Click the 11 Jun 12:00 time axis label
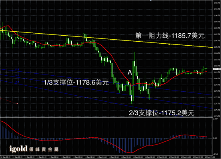This screenshot has height=159, width=221. pyautogui.click(x=90, y=157)
